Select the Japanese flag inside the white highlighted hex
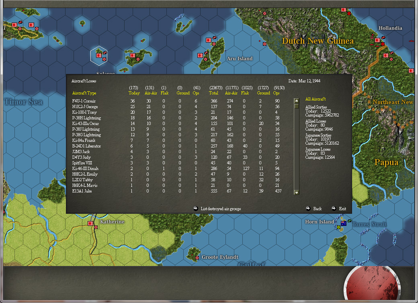The height and width of the screenshot is (303, 418). [99, 55]
